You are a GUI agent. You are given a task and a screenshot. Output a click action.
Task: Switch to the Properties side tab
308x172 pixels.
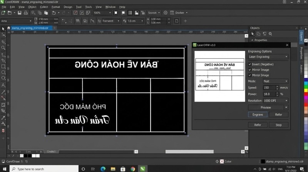tap(301, 53)
